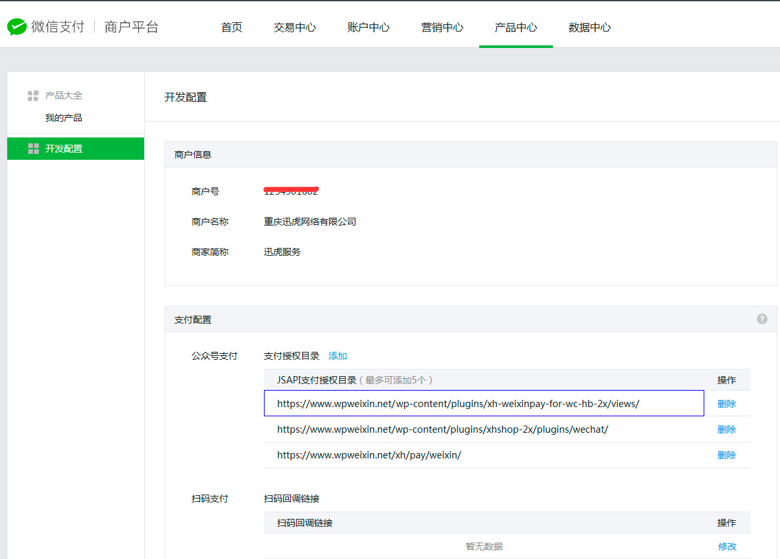Click the WeChat Pay logo icon
This screenshot has width=780, height=559.
click(17, 27)
